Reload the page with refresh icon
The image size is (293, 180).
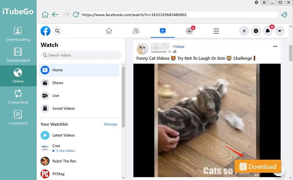coord(76,14)
